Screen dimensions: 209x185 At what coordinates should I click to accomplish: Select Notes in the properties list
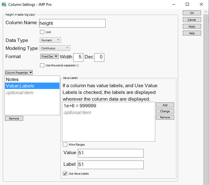click(x=32, y=79)
